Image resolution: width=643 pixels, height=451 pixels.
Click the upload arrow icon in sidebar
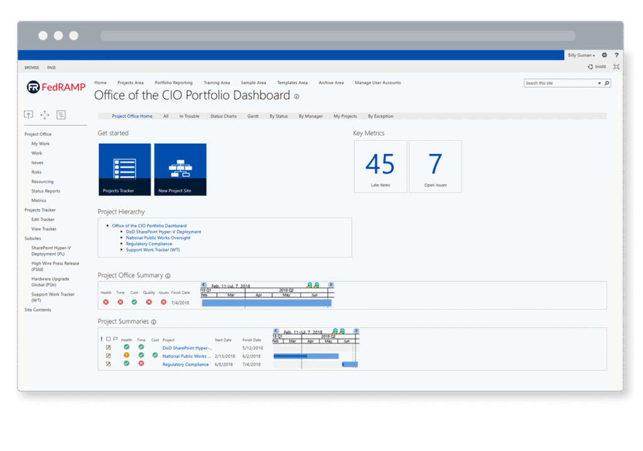28,115
